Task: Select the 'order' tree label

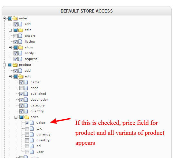Action: coord(23,18)
